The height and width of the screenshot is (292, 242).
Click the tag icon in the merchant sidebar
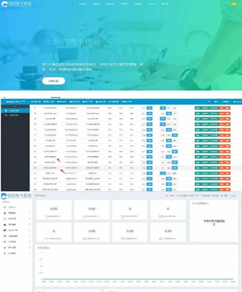pyautogui.click(x=5, y=236)
